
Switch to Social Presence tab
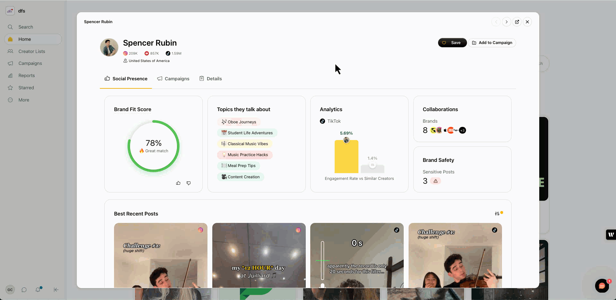(126, 79)
